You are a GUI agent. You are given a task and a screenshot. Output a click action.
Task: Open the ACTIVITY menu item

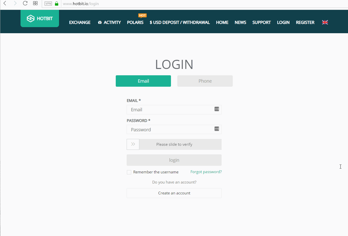point(109,22)
